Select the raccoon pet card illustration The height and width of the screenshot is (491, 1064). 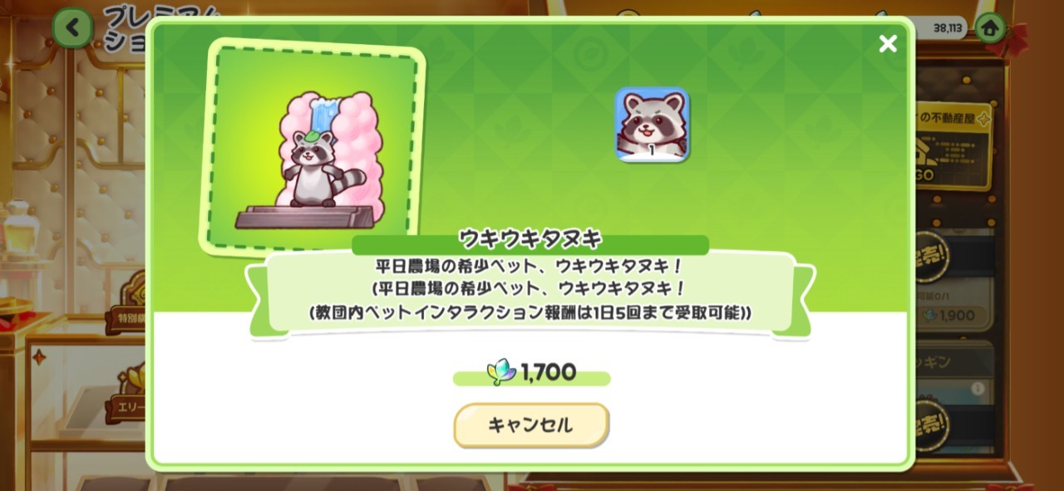[313, 146]
